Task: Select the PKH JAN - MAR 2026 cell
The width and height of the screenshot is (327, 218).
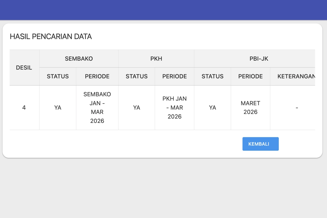Action: pyautogui.click(x=175, y=108)
